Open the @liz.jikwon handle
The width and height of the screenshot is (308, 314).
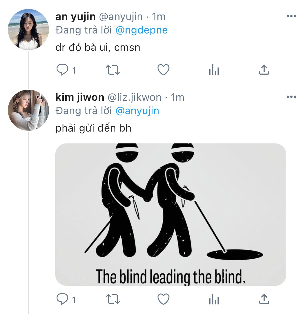pos(134,97)
